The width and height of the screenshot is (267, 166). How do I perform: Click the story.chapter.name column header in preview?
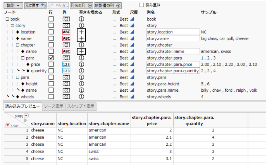(x=109, y=120)
